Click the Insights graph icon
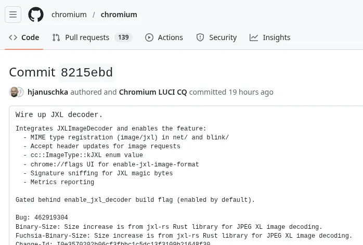 (x=254, y=37)
